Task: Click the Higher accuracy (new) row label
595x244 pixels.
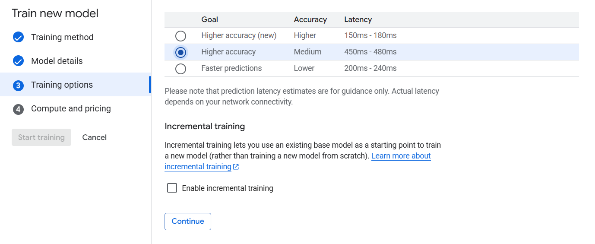Action: [x=239, y=35]
